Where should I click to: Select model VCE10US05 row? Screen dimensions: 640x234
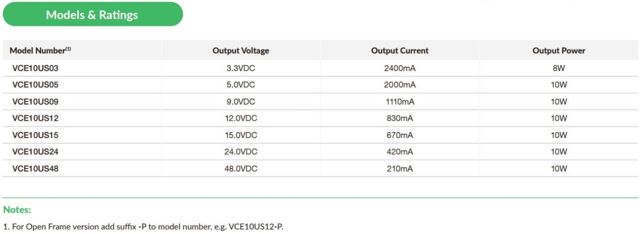(x=321, y=85)
